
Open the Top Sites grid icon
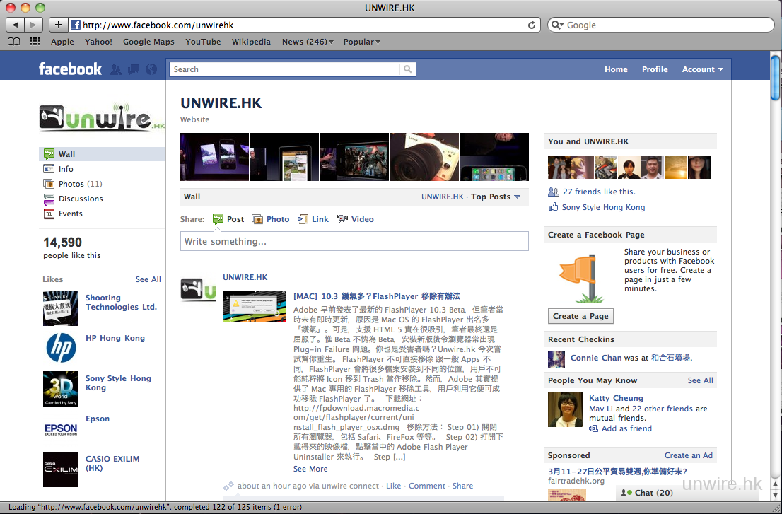tap(35, 42)
